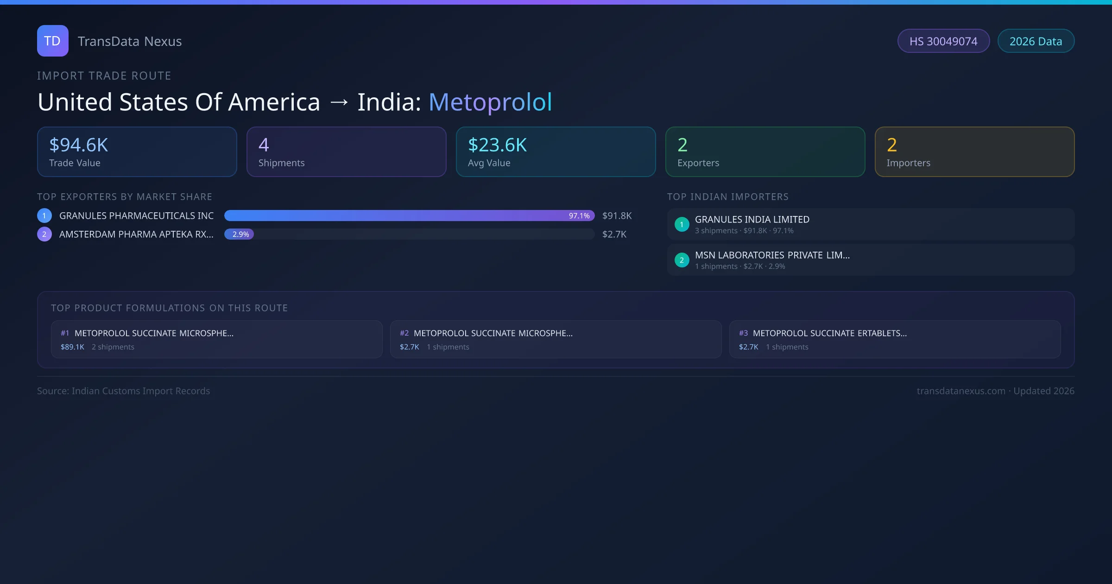1112x584 pixels.
Task: Select the rank 2 badge beside AMSTERDAM PHARMA APTEKA
Action: tap(44, 234)
